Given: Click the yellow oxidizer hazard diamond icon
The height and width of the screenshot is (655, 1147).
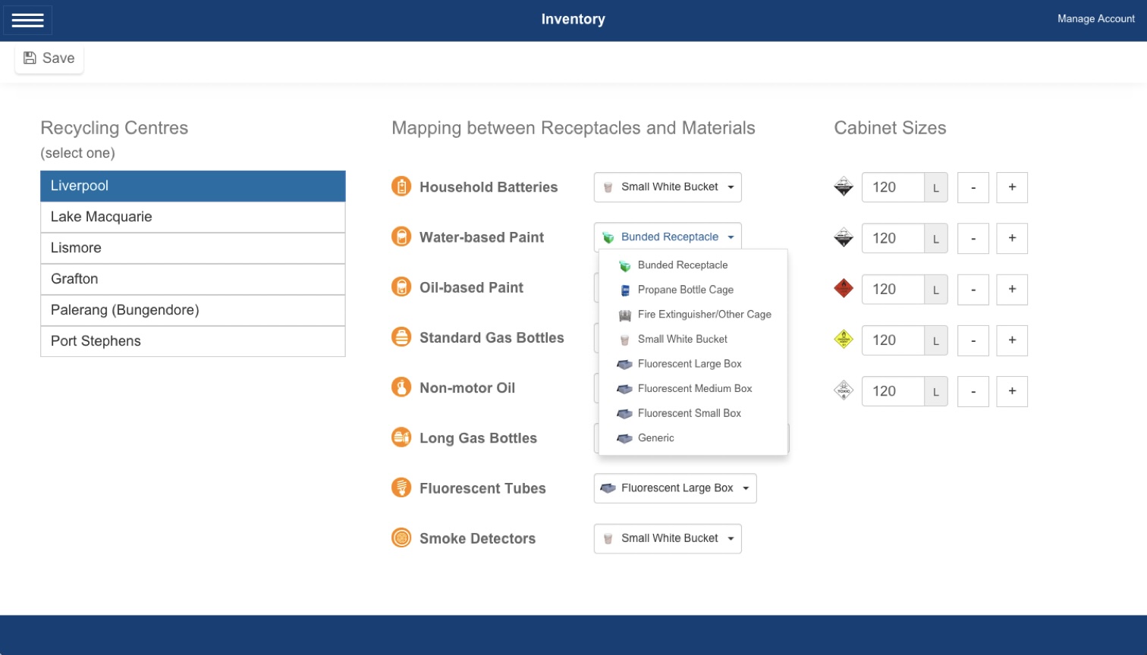Looking at the screenshot, I should coord(844,339).
